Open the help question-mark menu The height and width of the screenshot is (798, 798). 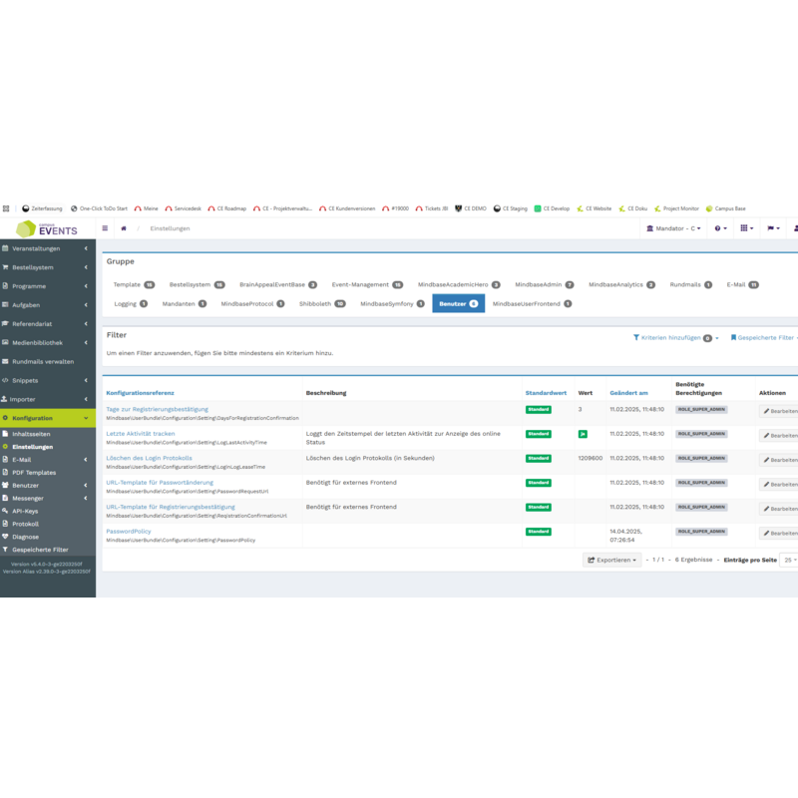pos(720,228)
